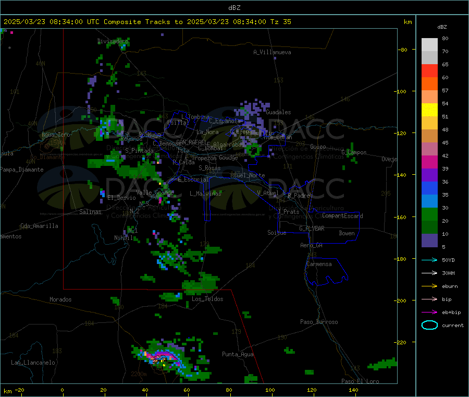Click the La_Nora place label
469x397 pixels.
click(207, 132)
